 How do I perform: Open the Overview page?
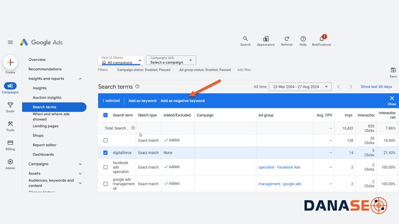(x=37, y=60)
